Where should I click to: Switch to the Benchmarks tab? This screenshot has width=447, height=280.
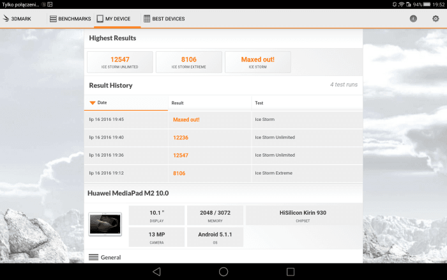[x=70, y=19]
